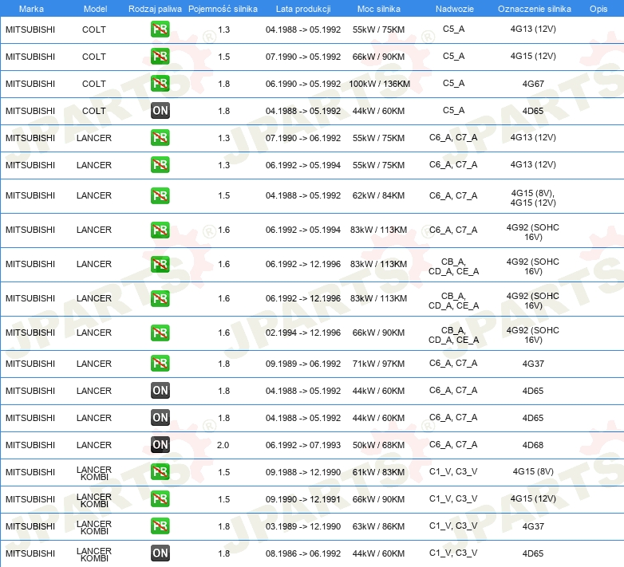Click the petrol icon for LANCER KOMBI 61kW / 83KM
The width and height of the screenshot is (624, 567).
160,472
